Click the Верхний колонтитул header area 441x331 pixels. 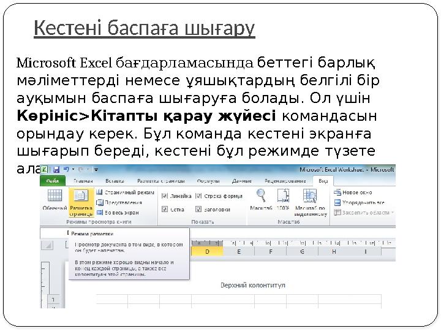coord(253,285)
